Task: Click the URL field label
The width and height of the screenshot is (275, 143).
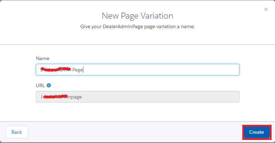Action: pyautogui.click(x=40, y=85)
